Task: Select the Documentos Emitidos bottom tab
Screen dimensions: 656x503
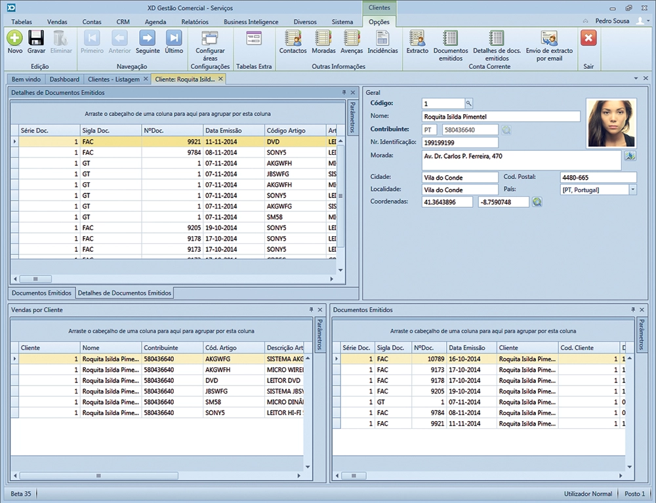Action: tap(41, 293)
